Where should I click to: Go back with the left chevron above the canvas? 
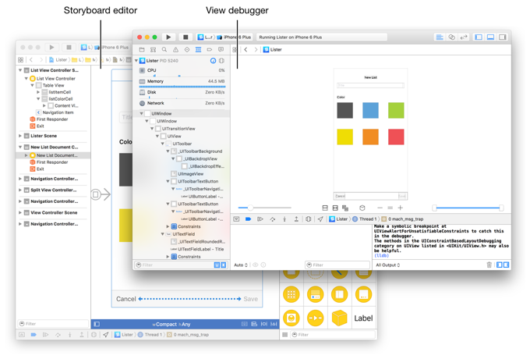(x=246, y=50)
